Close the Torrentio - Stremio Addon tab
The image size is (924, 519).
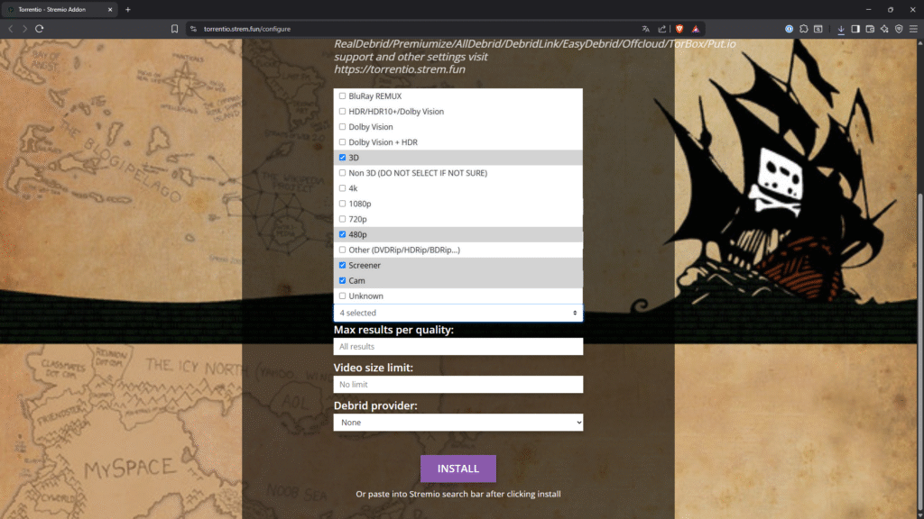click(110, 9)
